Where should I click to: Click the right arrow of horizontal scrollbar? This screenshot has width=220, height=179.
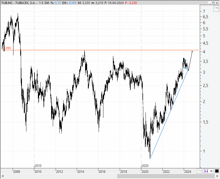point(217,176)
